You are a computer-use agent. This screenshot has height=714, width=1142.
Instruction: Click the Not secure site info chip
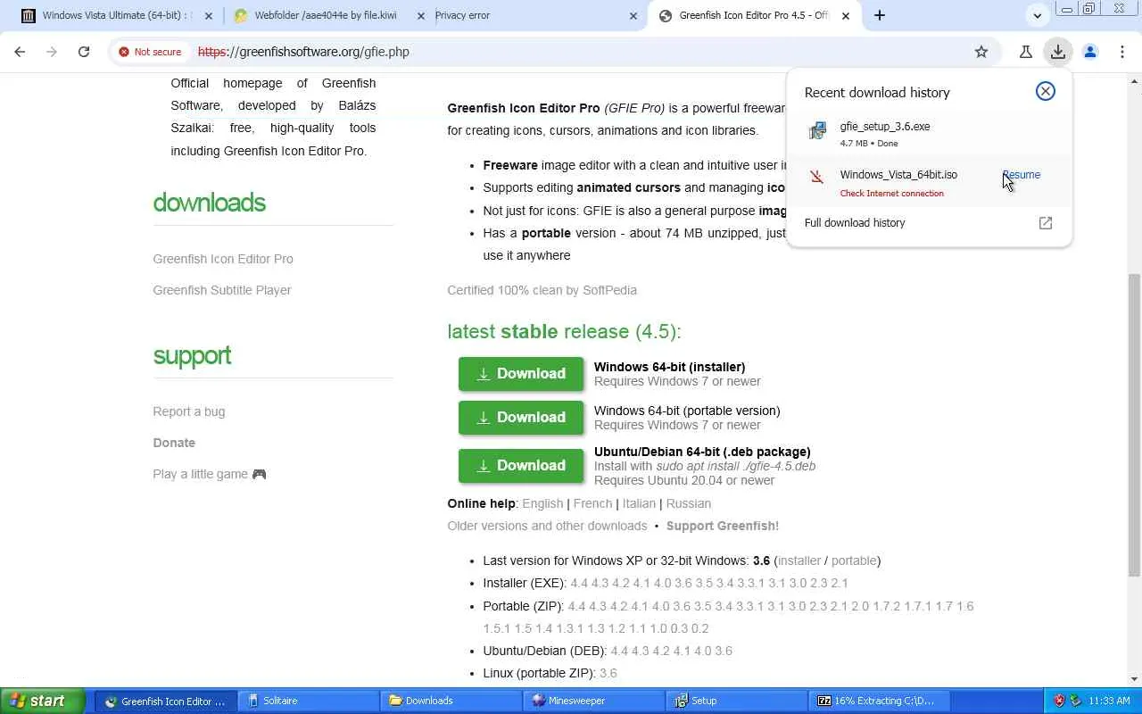150,52
